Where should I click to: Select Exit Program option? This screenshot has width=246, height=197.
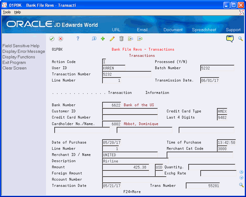click(x=14, y=62)
